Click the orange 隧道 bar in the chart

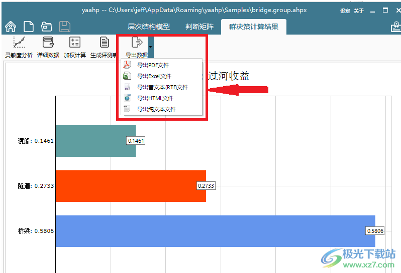pos(131,186)
